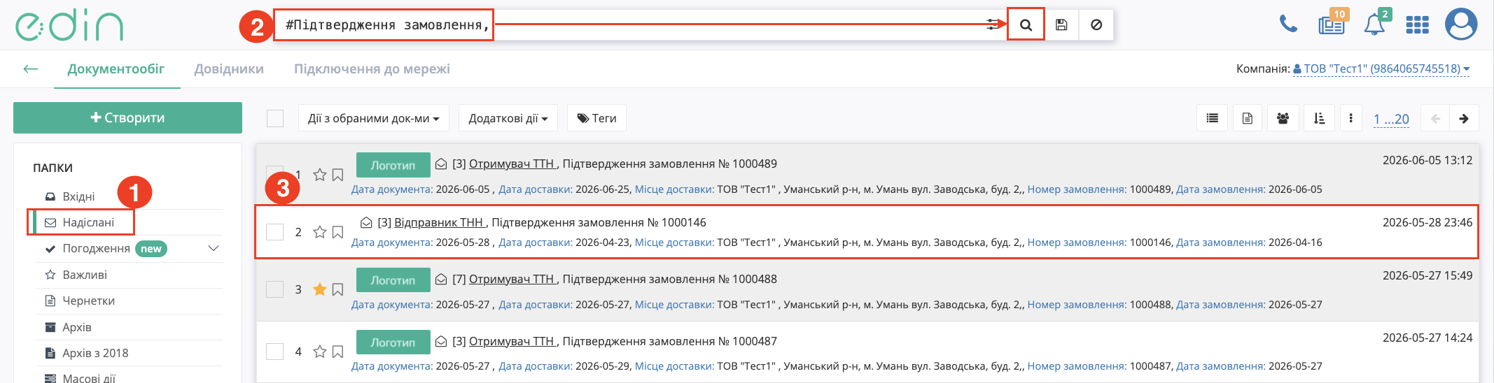Click the Логотип badge on № 1000489 row
The height and width of the screenshot is (383, 1494).
393,165
